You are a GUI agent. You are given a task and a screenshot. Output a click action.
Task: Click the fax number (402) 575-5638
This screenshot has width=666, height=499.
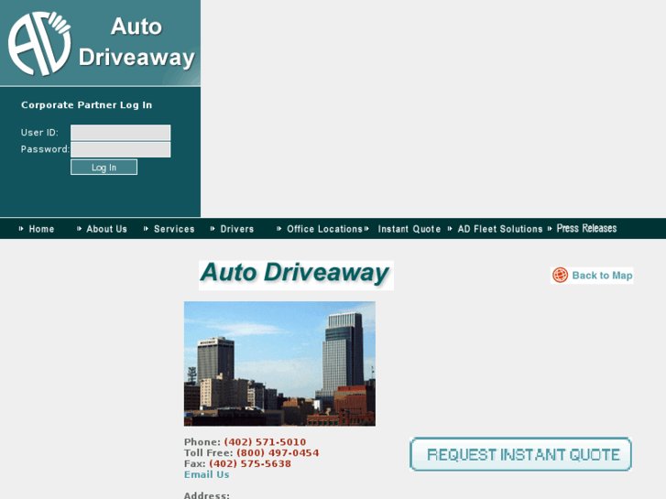point(250,464)
